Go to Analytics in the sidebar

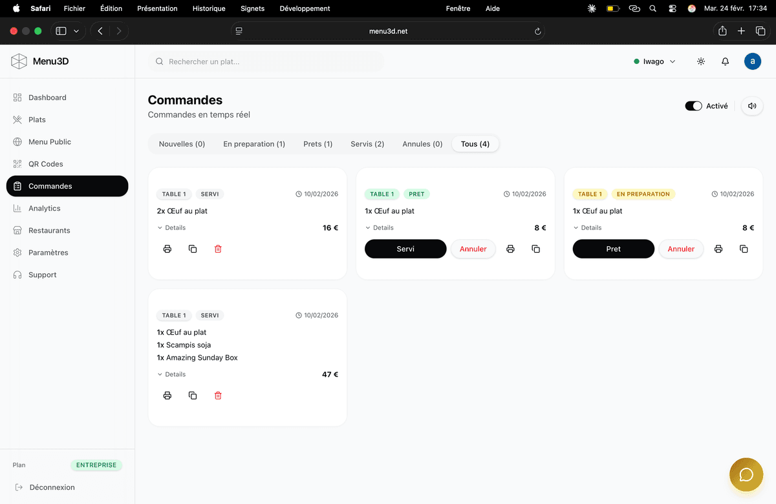click(44, 208)
